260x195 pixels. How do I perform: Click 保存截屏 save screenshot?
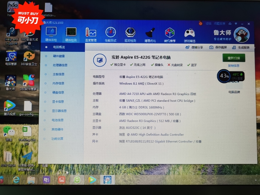218,47
